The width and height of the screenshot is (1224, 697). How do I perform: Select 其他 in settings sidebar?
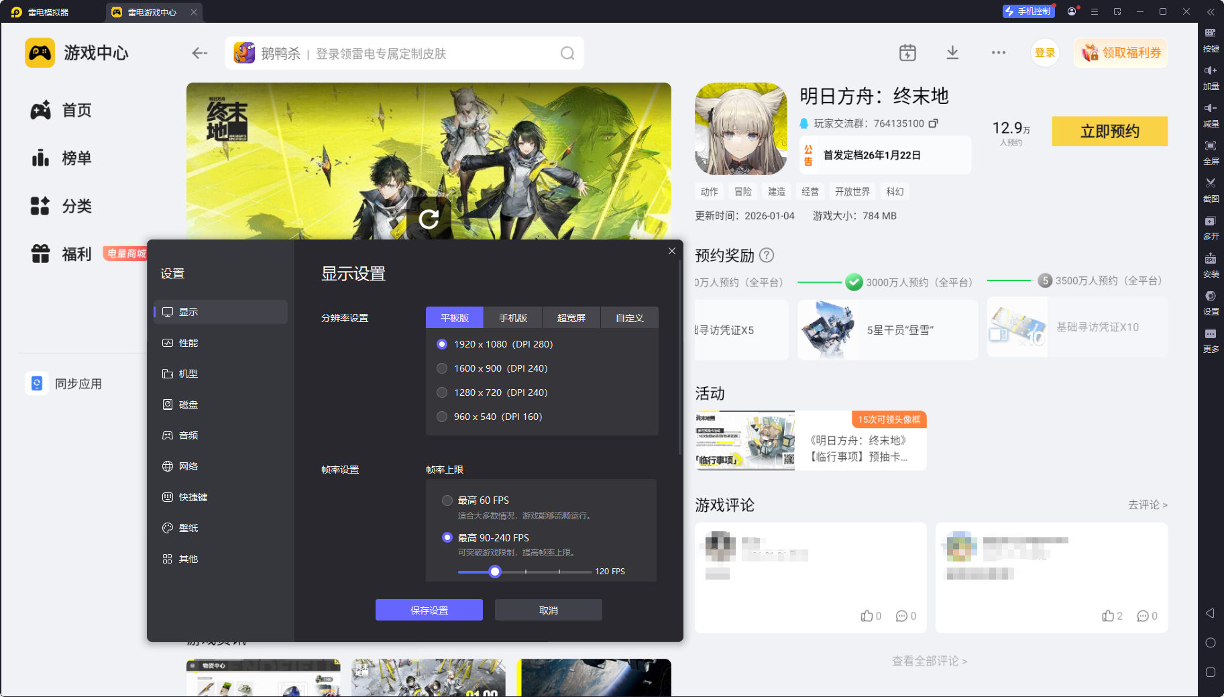click(221, 559)
